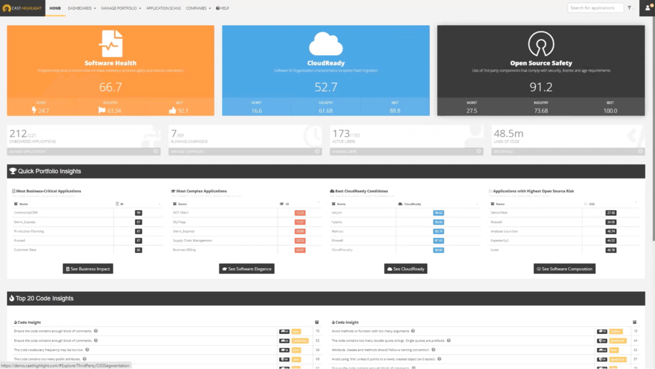This screenshot has width=655, height=369.
Task: Click the See Business Impact button
Action: (88, 269)
